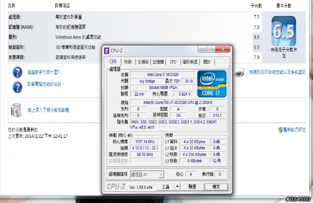This screenshot has height=203, width=313.
Task: Click the Windows Aero 的桌面效能 description
Action: [78, 37]
